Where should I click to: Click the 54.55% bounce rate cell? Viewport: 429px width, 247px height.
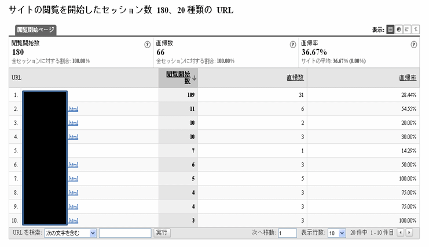409,109
